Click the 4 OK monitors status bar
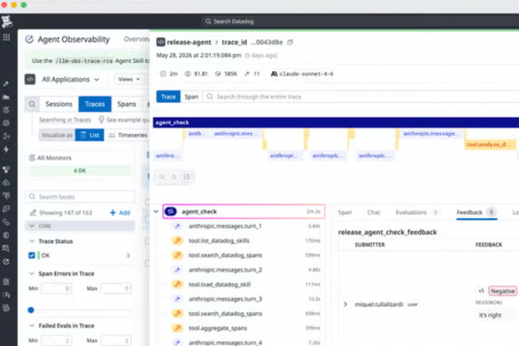 [x=80, y=171]
